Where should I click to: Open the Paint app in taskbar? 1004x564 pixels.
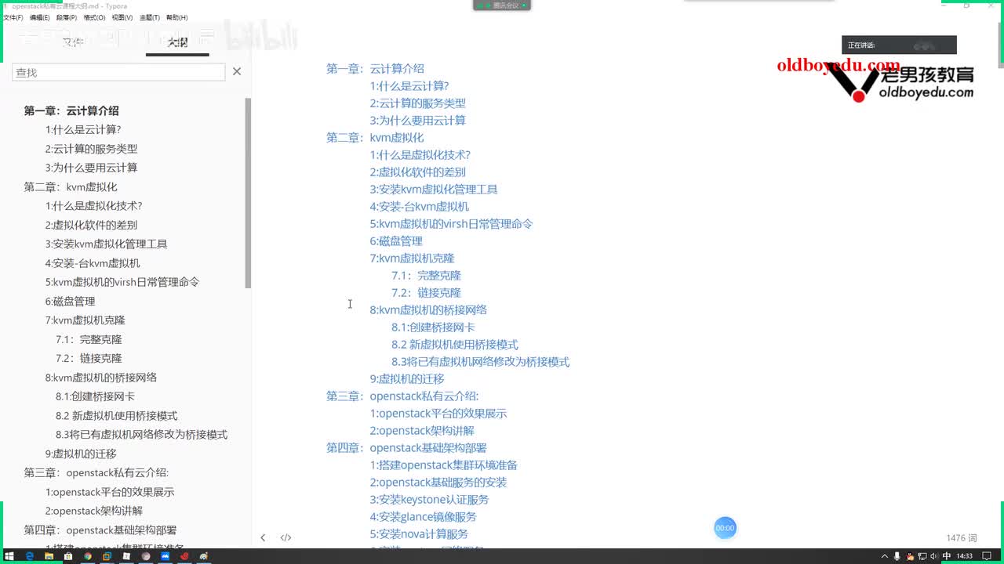coord(204,556)
